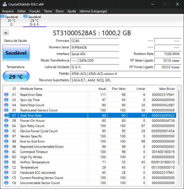Click the status orb of the C2 Temperature row
This screenshot has height=189, width=184.
(6, 167)
